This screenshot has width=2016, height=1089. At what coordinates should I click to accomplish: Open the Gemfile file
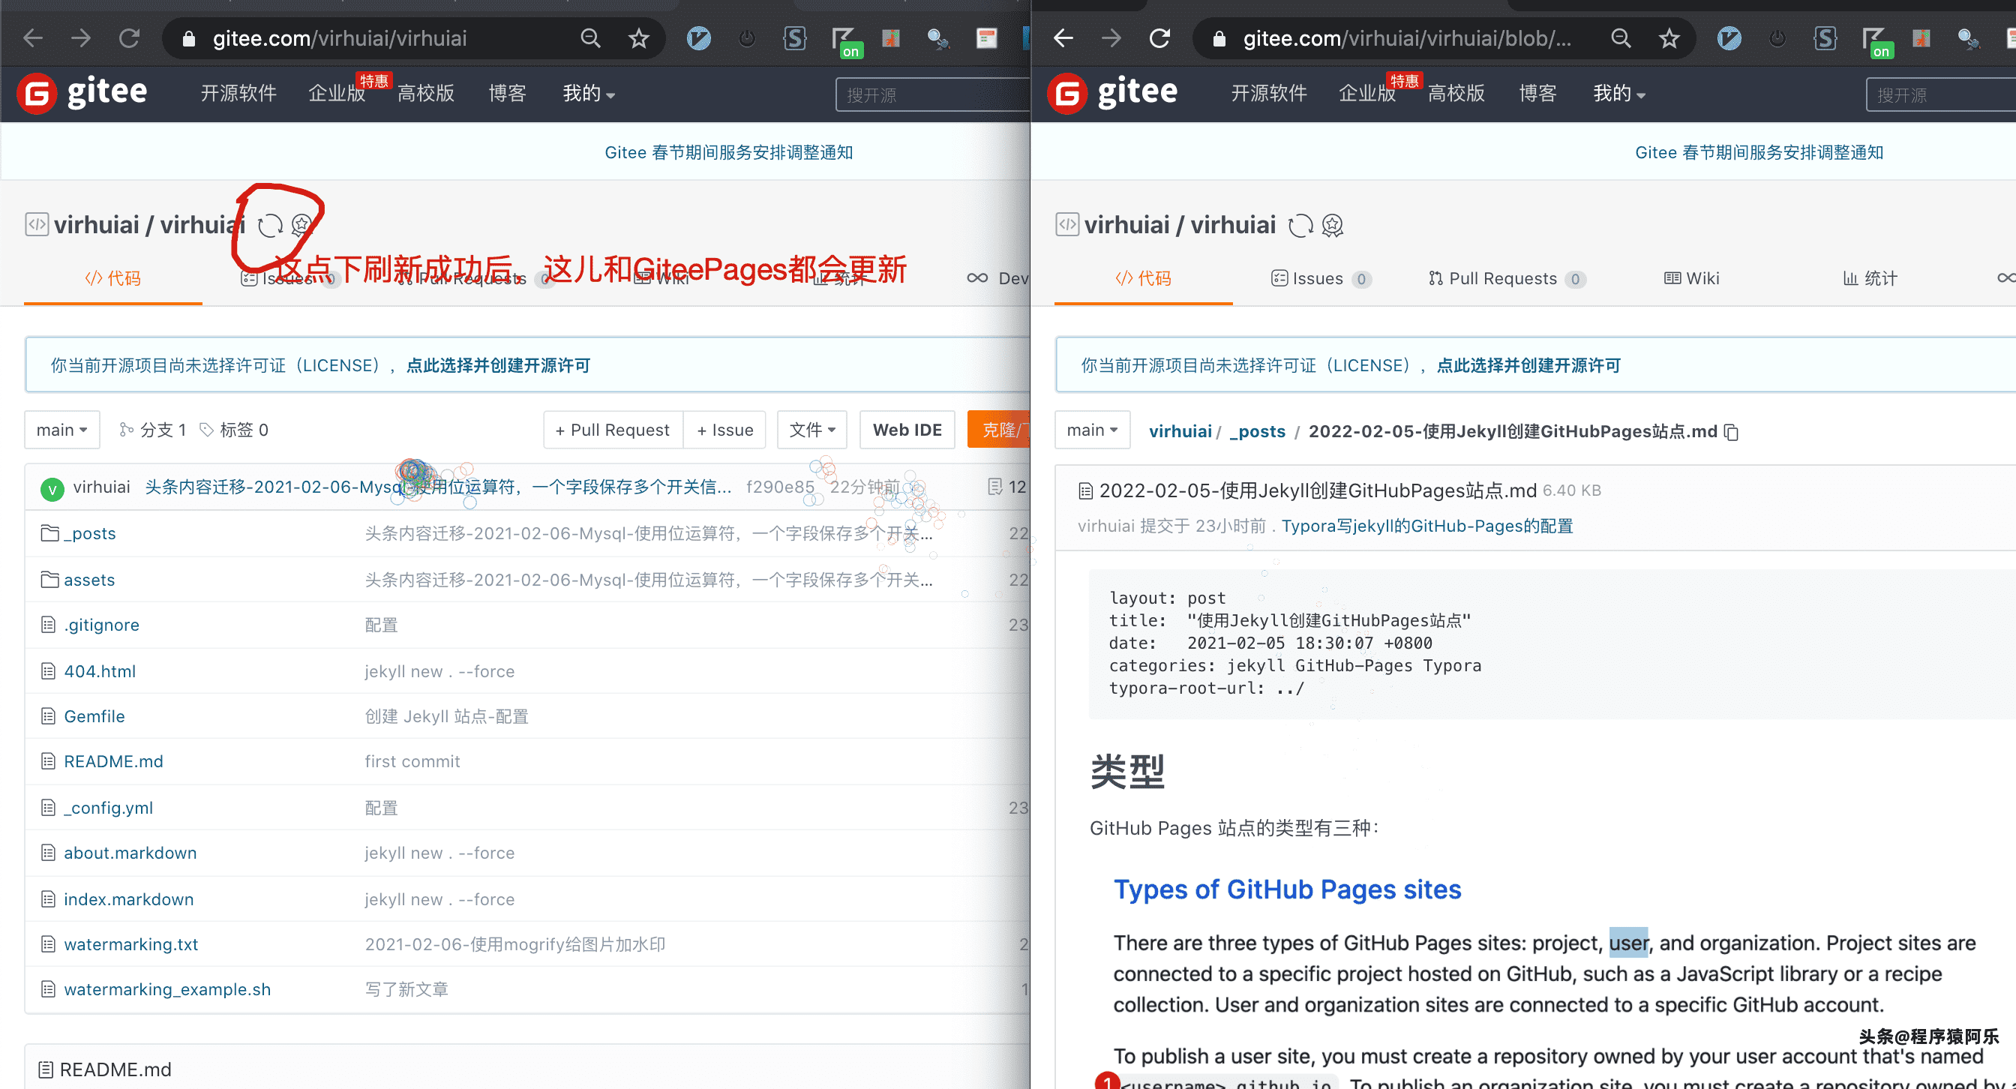click(x=94, y=716)
